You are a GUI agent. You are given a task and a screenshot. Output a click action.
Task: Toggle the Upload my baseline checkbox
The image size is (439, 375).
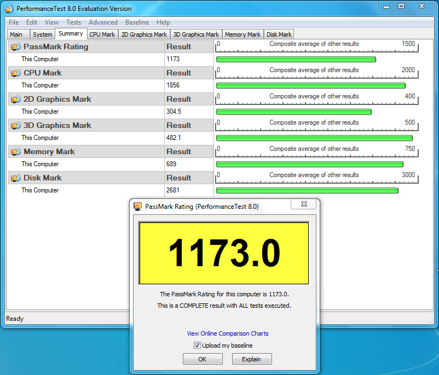[197, 345]
